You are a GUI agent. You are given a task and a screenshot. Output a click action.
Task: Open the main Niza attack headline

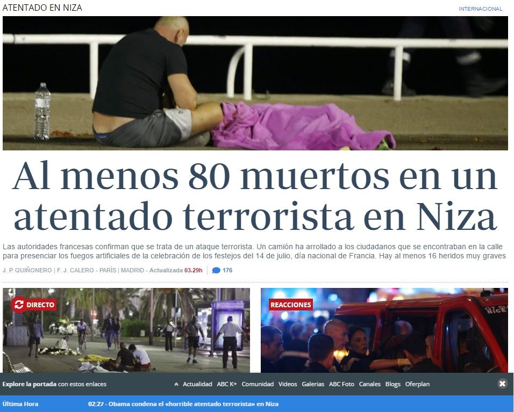[255, 197]
